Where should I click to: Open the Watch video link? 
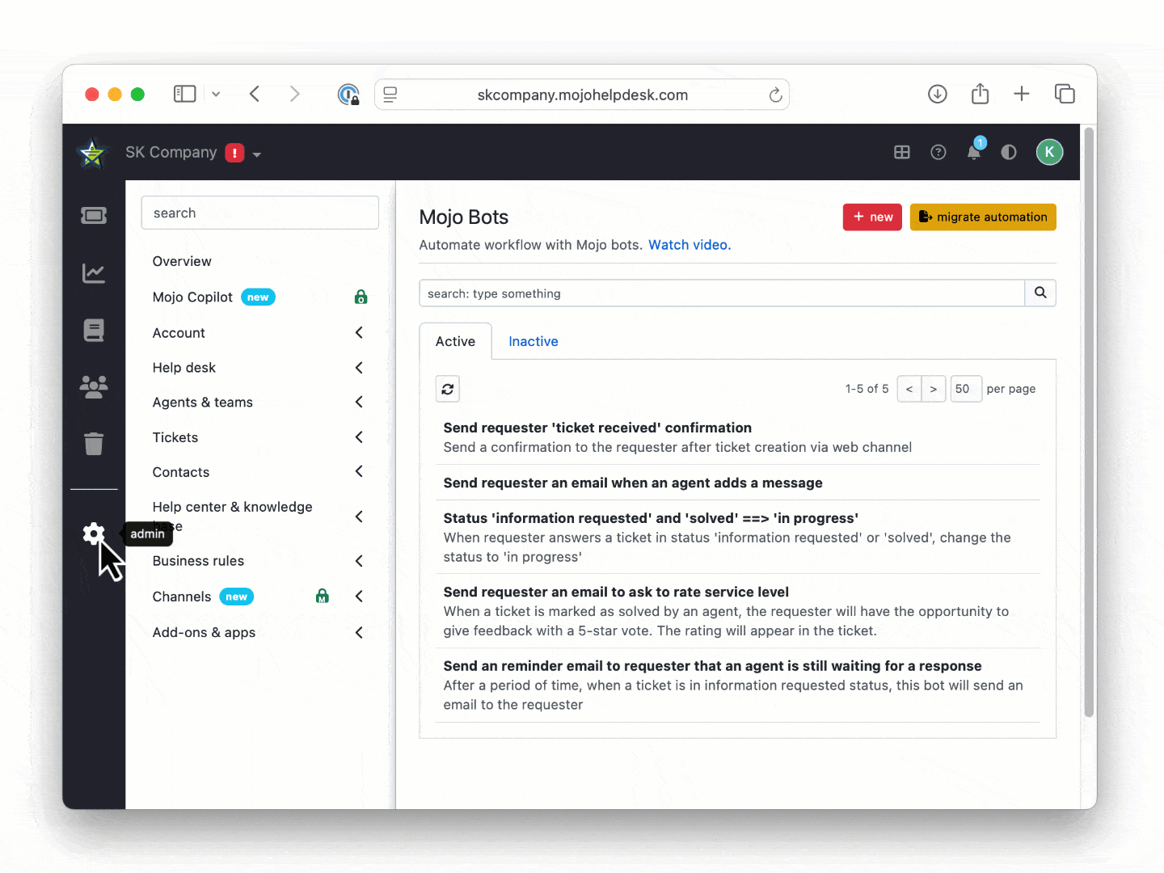pos(689,245)
